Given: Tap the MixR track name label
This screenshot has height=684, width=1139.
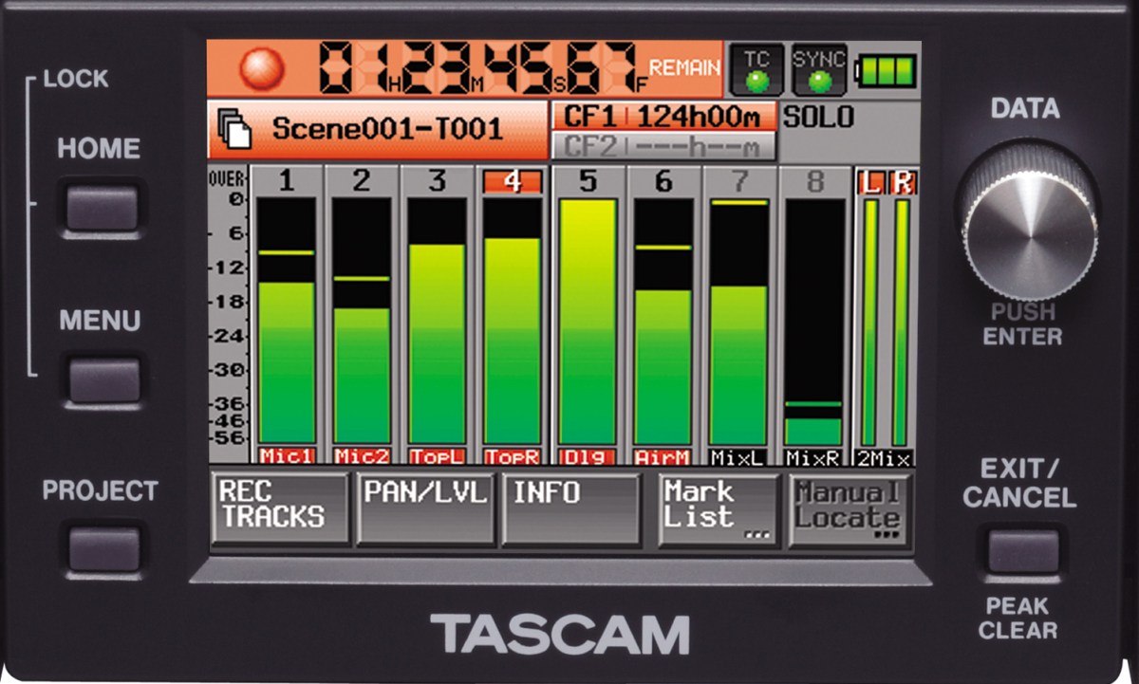Looking at the screenshot, I should 814,456.
